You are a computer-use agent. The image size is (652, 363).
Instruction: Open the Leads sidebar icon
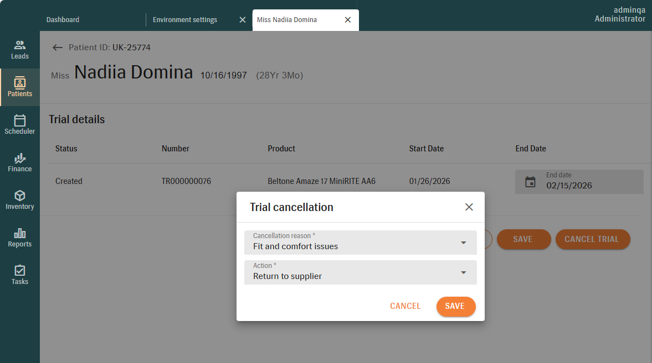click(20, 45)
